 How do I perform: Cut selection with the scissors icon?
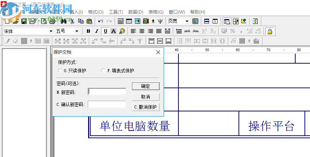[72, 21]
